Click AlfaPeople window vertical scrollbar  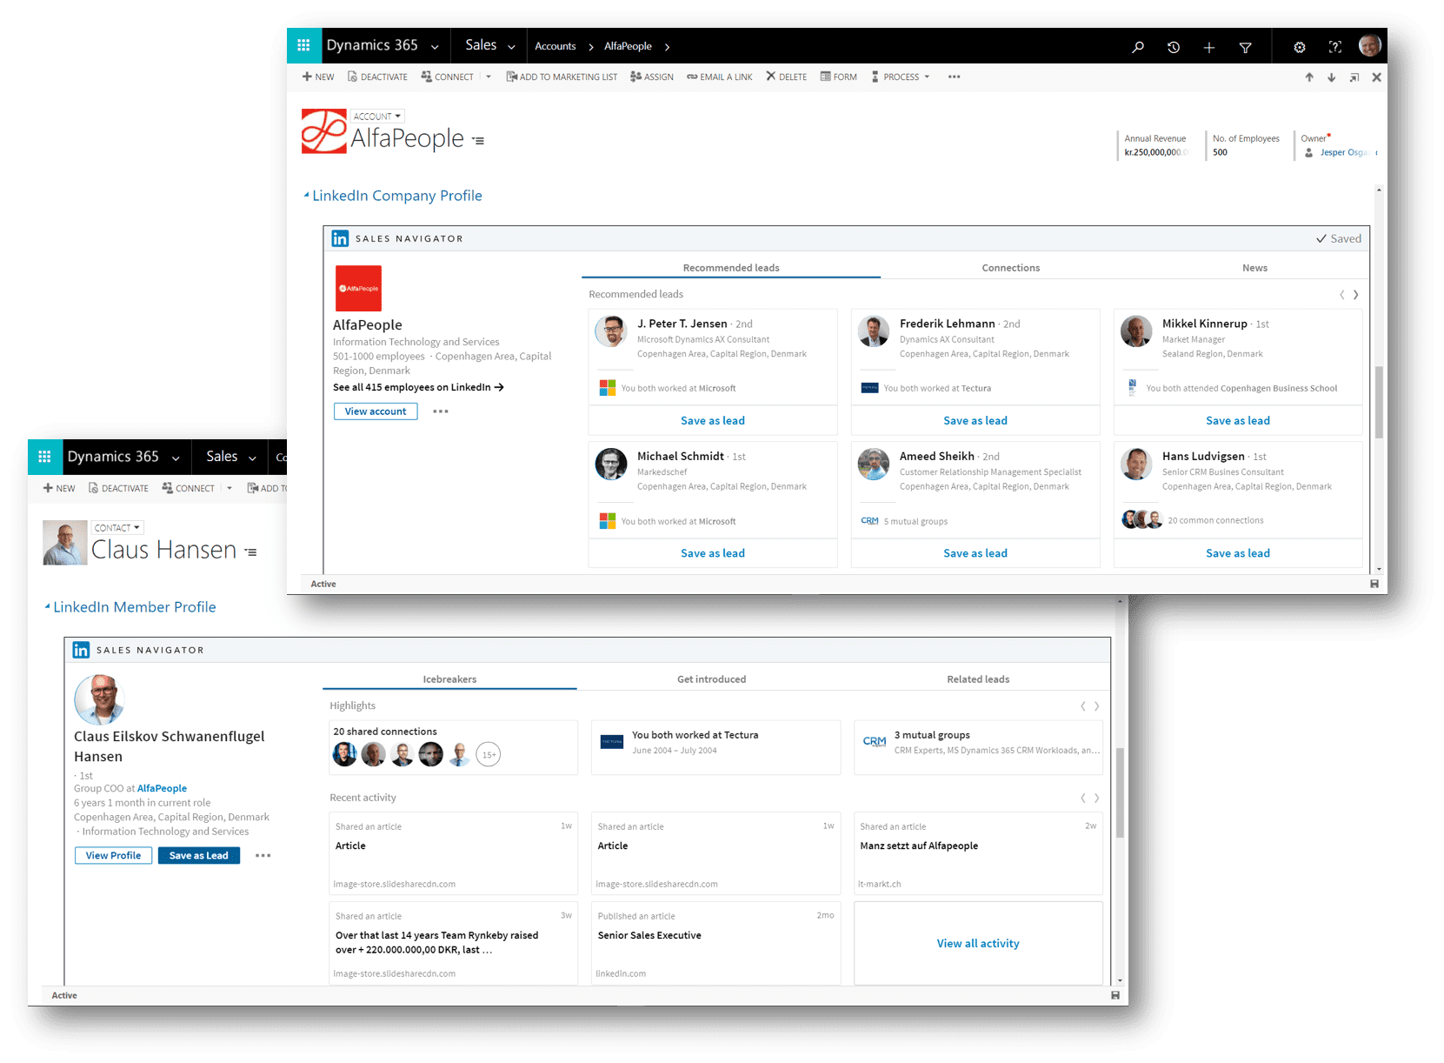[1379, 400]
